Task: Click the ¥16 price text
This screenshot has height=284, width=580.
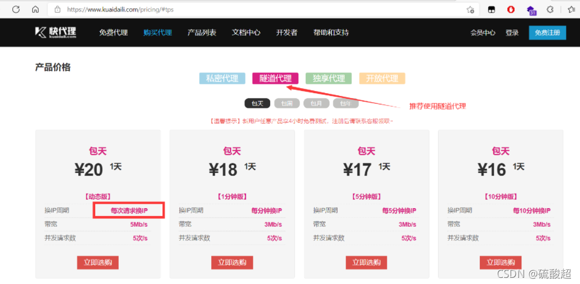Action: pyautogui.click(x=491, y=170)
